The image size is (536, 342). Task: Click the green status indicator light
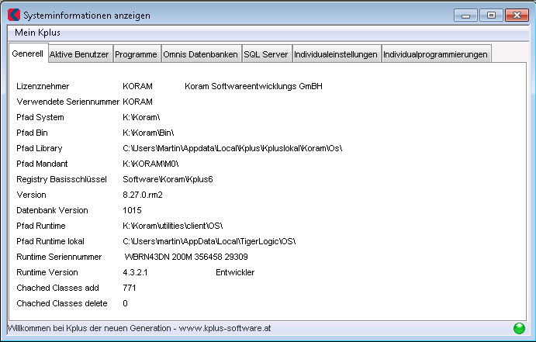(519, 328)
